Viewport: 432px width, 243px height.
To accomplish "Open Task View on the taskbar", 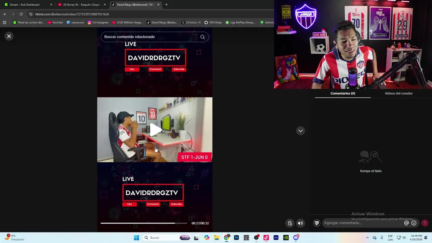I will coord(196,238).
